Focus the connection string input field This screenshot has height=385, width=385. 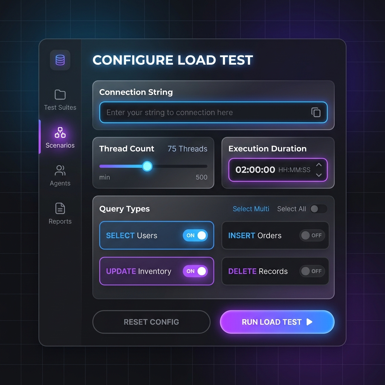click(214, 112)
